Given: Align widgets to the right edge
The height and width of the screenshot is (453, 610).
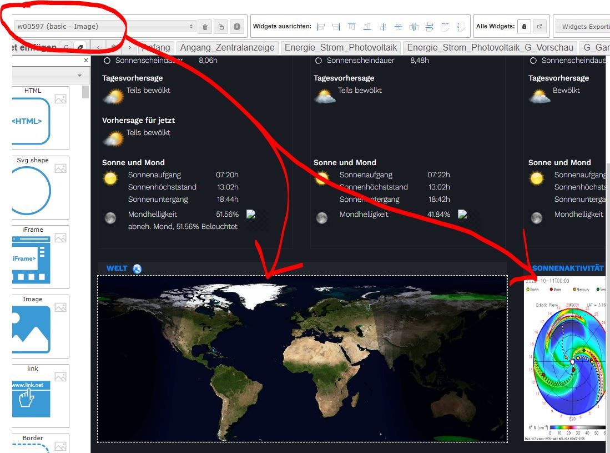Looking at the screenshot, I should pos(336,27).
